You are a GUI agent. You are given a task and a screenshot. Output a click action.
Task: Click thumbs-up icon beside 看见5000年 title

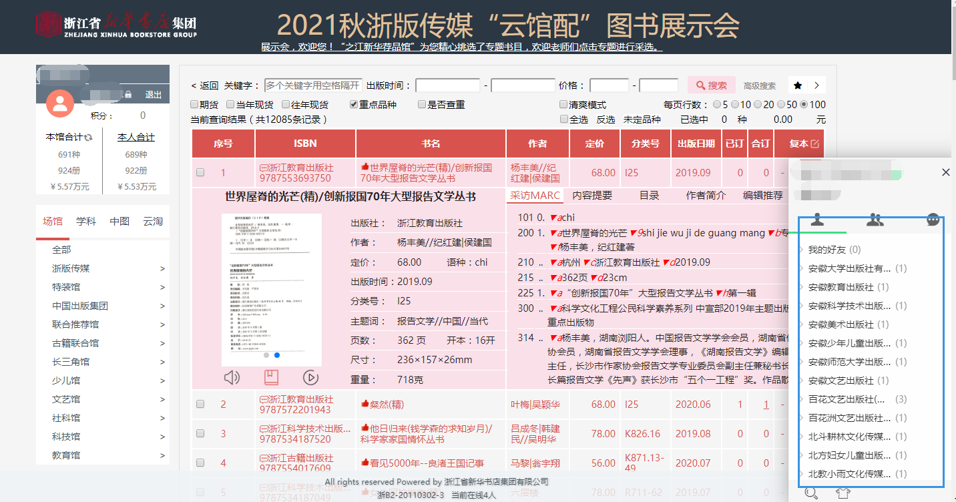[x=365, y=463]
